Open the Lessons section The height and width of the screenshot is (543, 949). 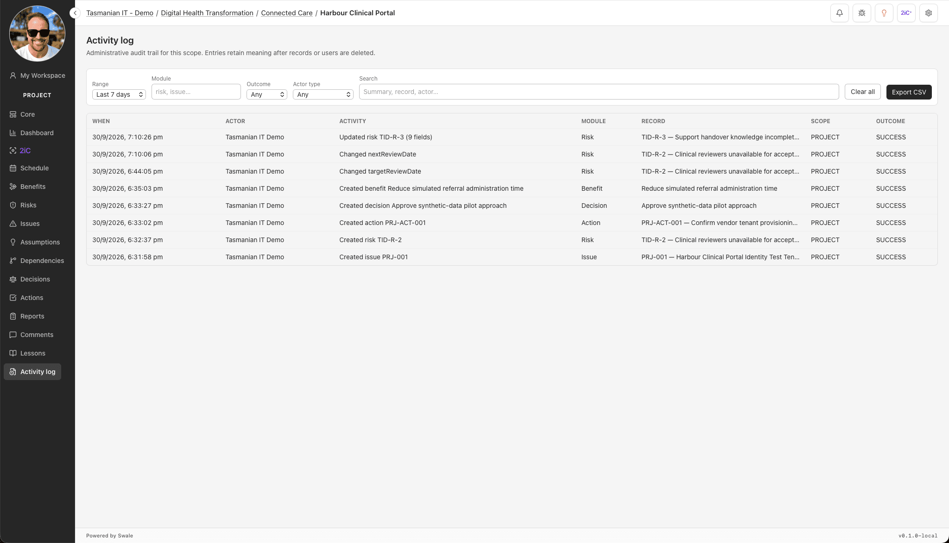[x=27, y=353]
